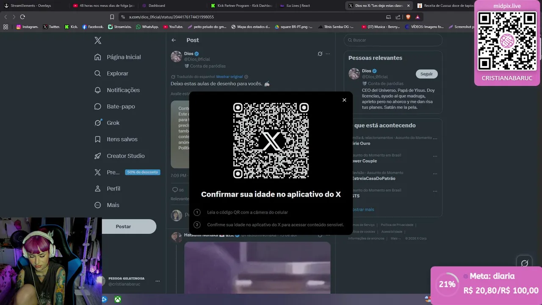This screenshot has height=305, width=542.
Task: Open the Facebook bookmark
Action: coord(93,27)
